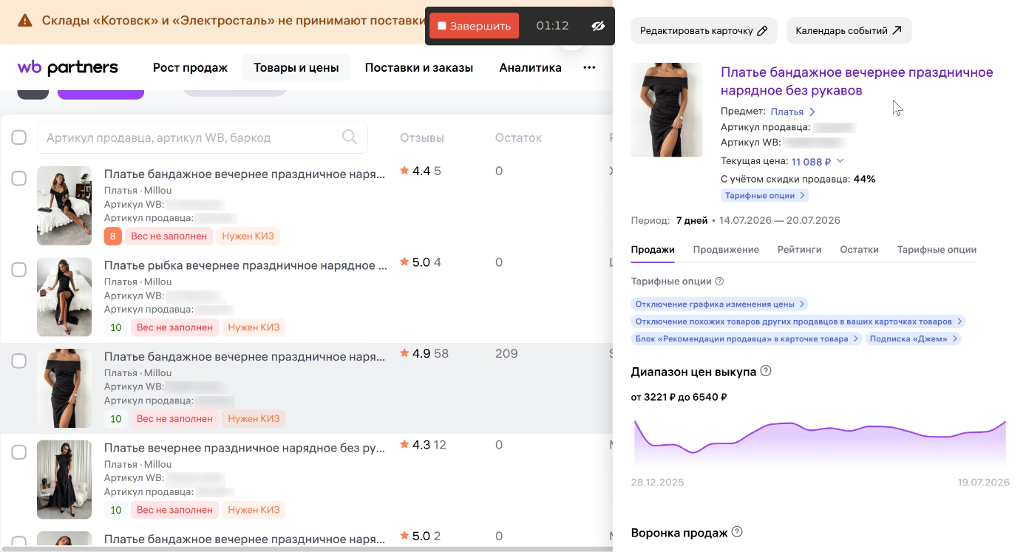Click Вес не заполнен tag in first row

pyautogui.click(x=169, y=236)
